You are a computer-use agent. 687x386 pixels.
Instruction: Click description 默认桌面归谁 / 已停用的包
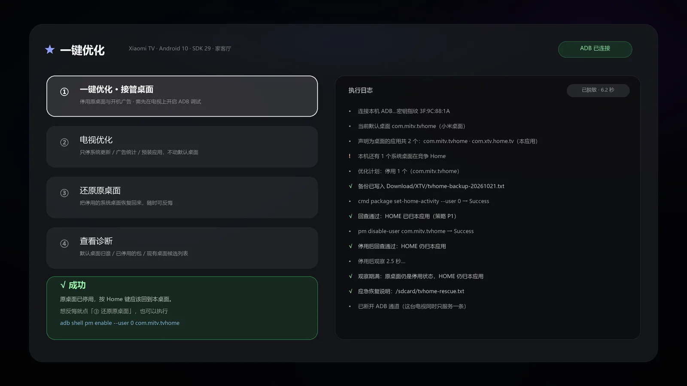tap(134, 253)
